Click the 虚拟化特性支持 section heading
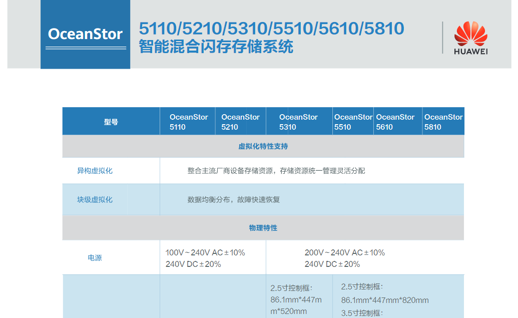 (x=263, y=147)
